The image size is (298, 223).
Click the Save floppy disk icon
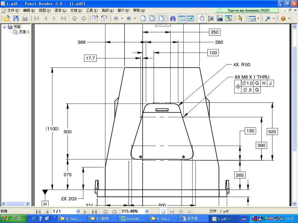16,18
